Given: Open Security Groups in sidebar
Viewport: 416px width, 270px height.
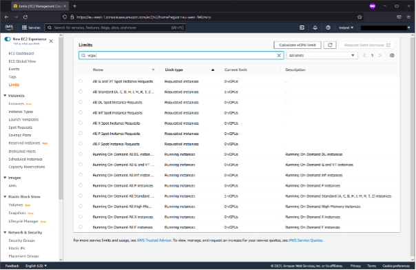Looking at the screenshot, I should click(22, 240).
